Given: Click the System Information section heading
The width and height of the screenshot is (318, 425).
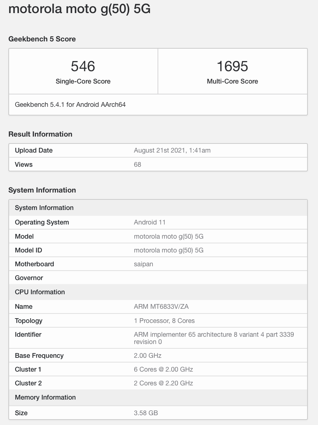Looking at the screenshot, I should click(42, 190).
